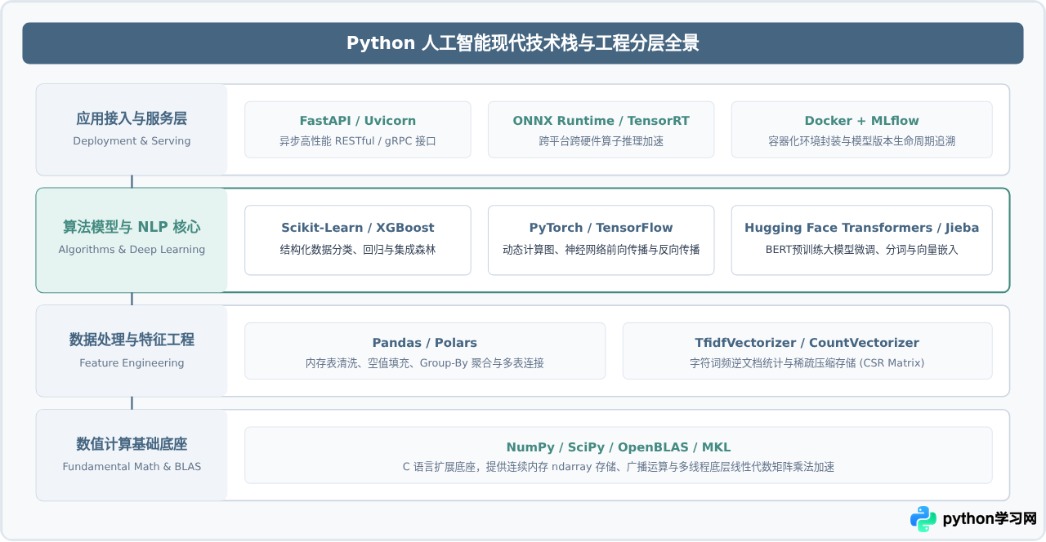Screen dimensions: 1046x542
Task: Click the title 'Python 人工智能现代技术栈与工程分层全景'
Action: click(523, 43)
